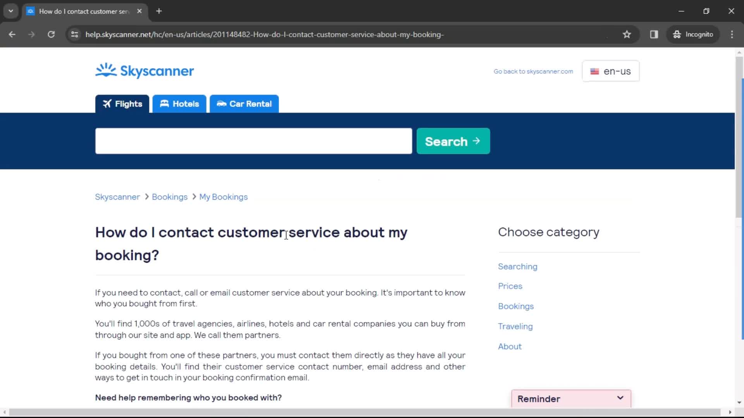Click the Bookings breadcrumb link

pyautogui.click(x=170, y=197)
